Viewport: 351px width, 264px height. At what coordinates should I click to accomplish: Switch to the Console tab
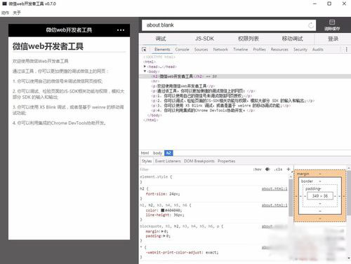[x=182, y=50]
